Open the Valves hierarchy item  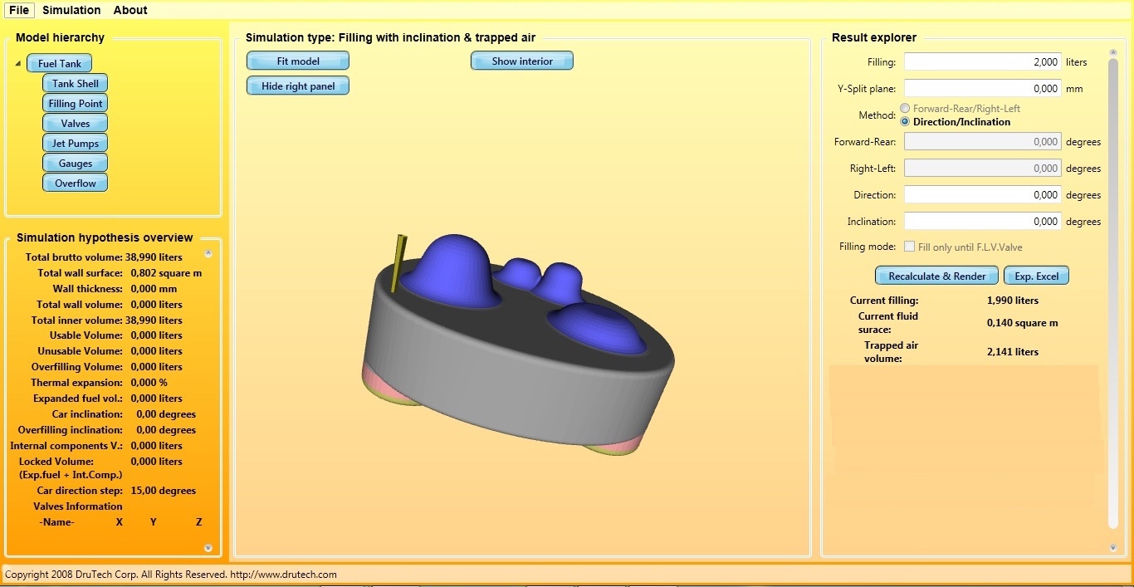[75, 124]
